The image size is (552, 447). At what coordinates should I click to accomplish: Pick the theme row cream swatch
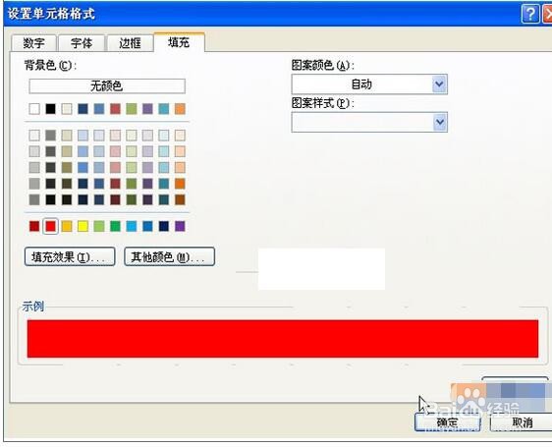click(x=67, y=109)
